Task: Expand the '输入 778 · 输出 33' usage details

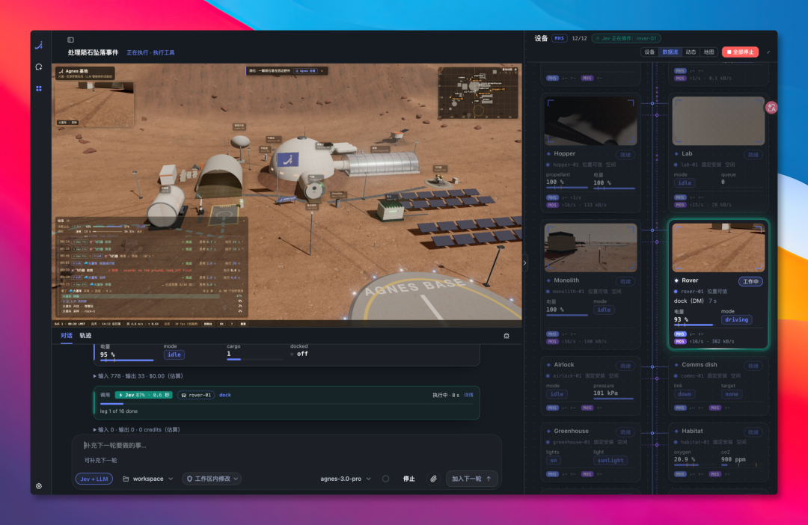Action: [x=138, y=376]
